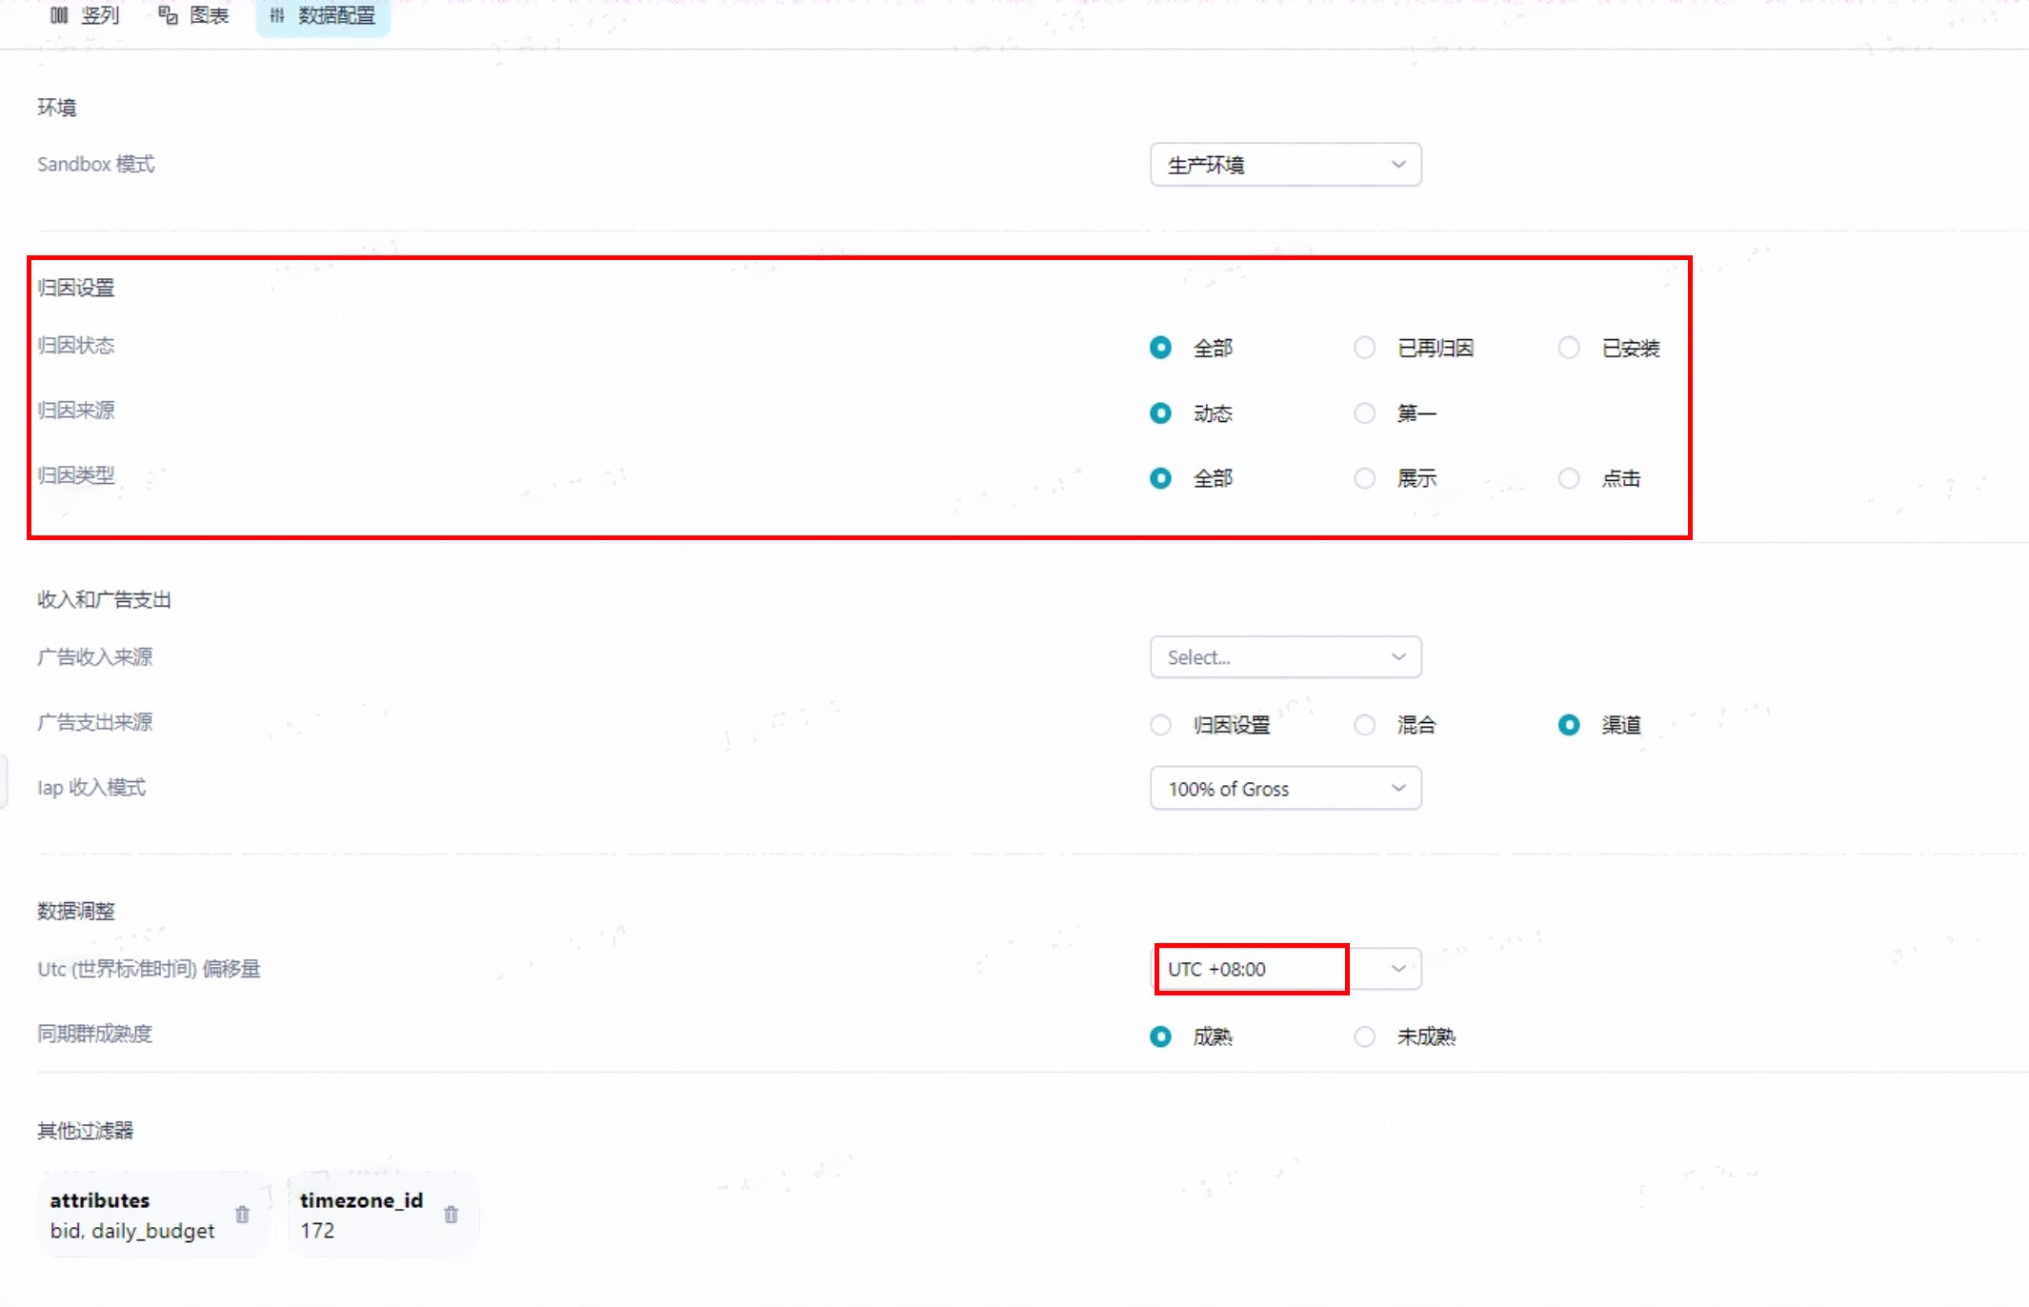2029x1307 pixels.
Task: Select 混合 ad spend source
Action: (1364, 725)
